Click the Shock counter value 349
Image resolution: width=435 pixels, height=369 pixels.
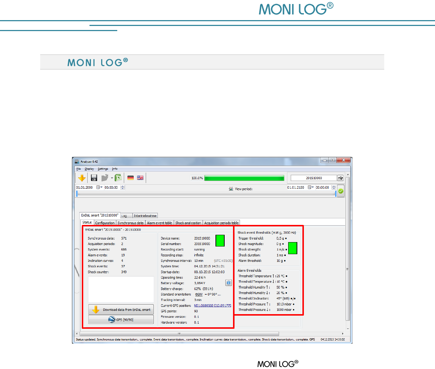pos(124,272)
